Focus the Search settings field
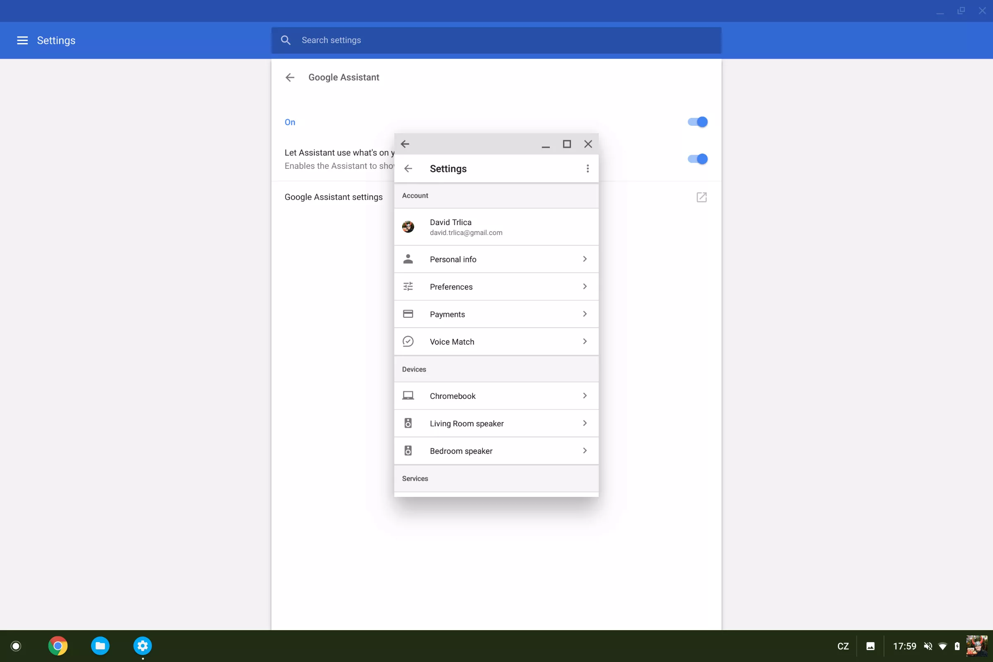The height and width of the screenshot is (662, 993). point(496,40)
